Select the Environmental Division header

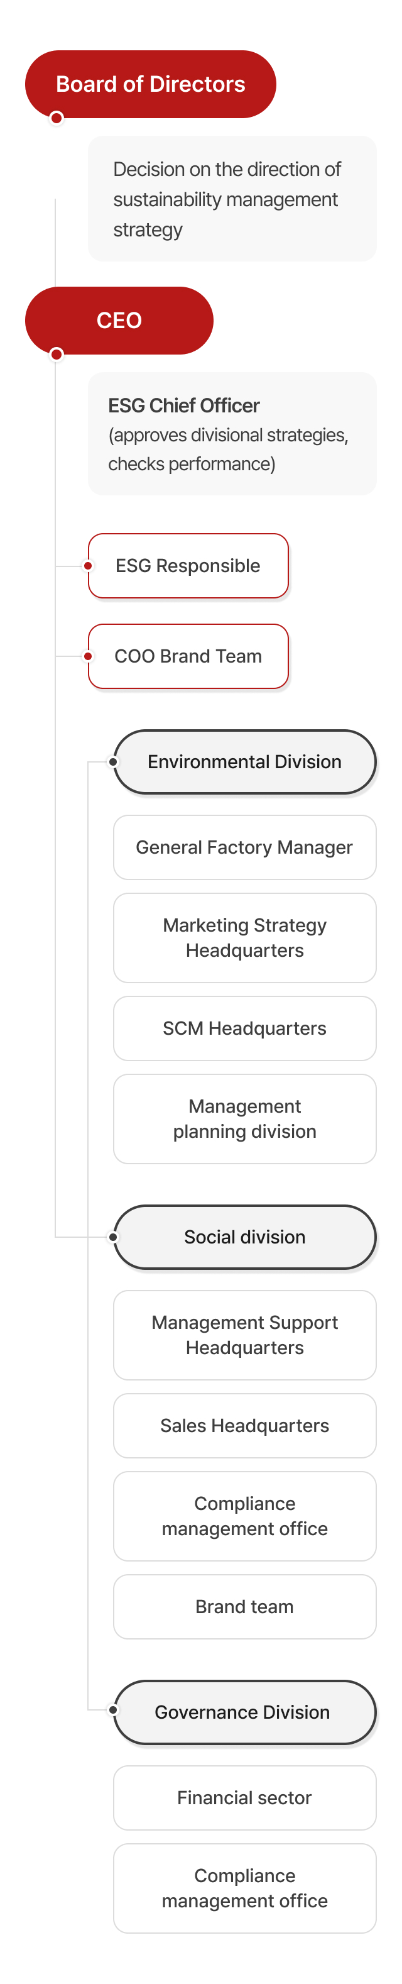(x=245, y=762)
